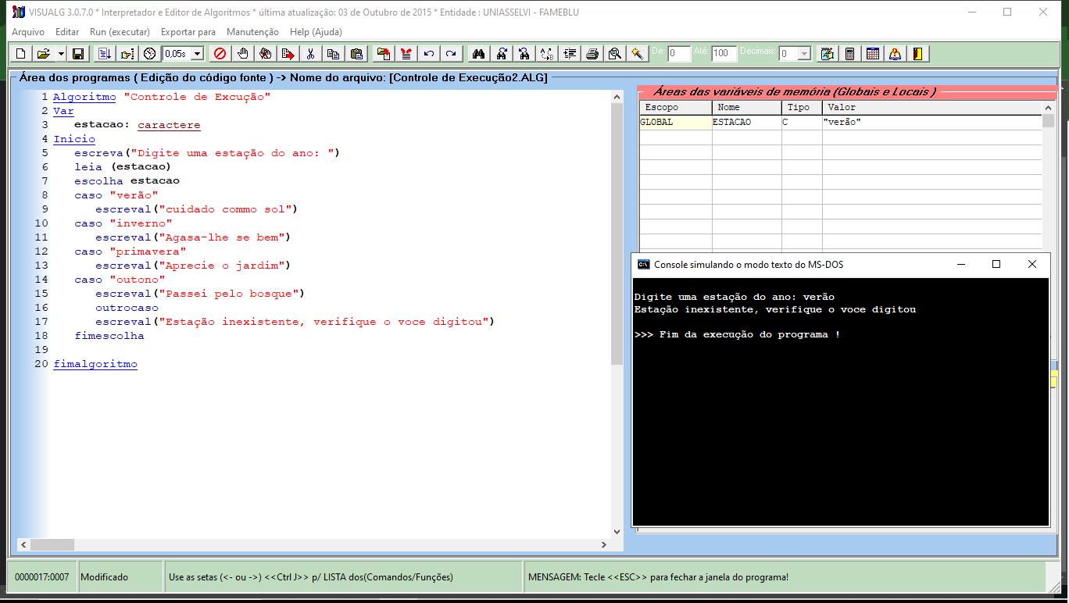Click the code editor horizontal scrollbar thumb
Image resolution: width=1069 pixels, height=603 pixels.
tap(52, 544)
